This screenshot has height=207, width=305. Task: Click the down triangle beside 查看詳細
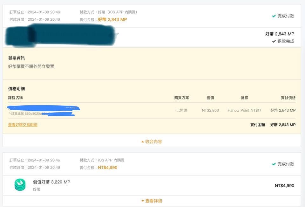pos(143,201)
